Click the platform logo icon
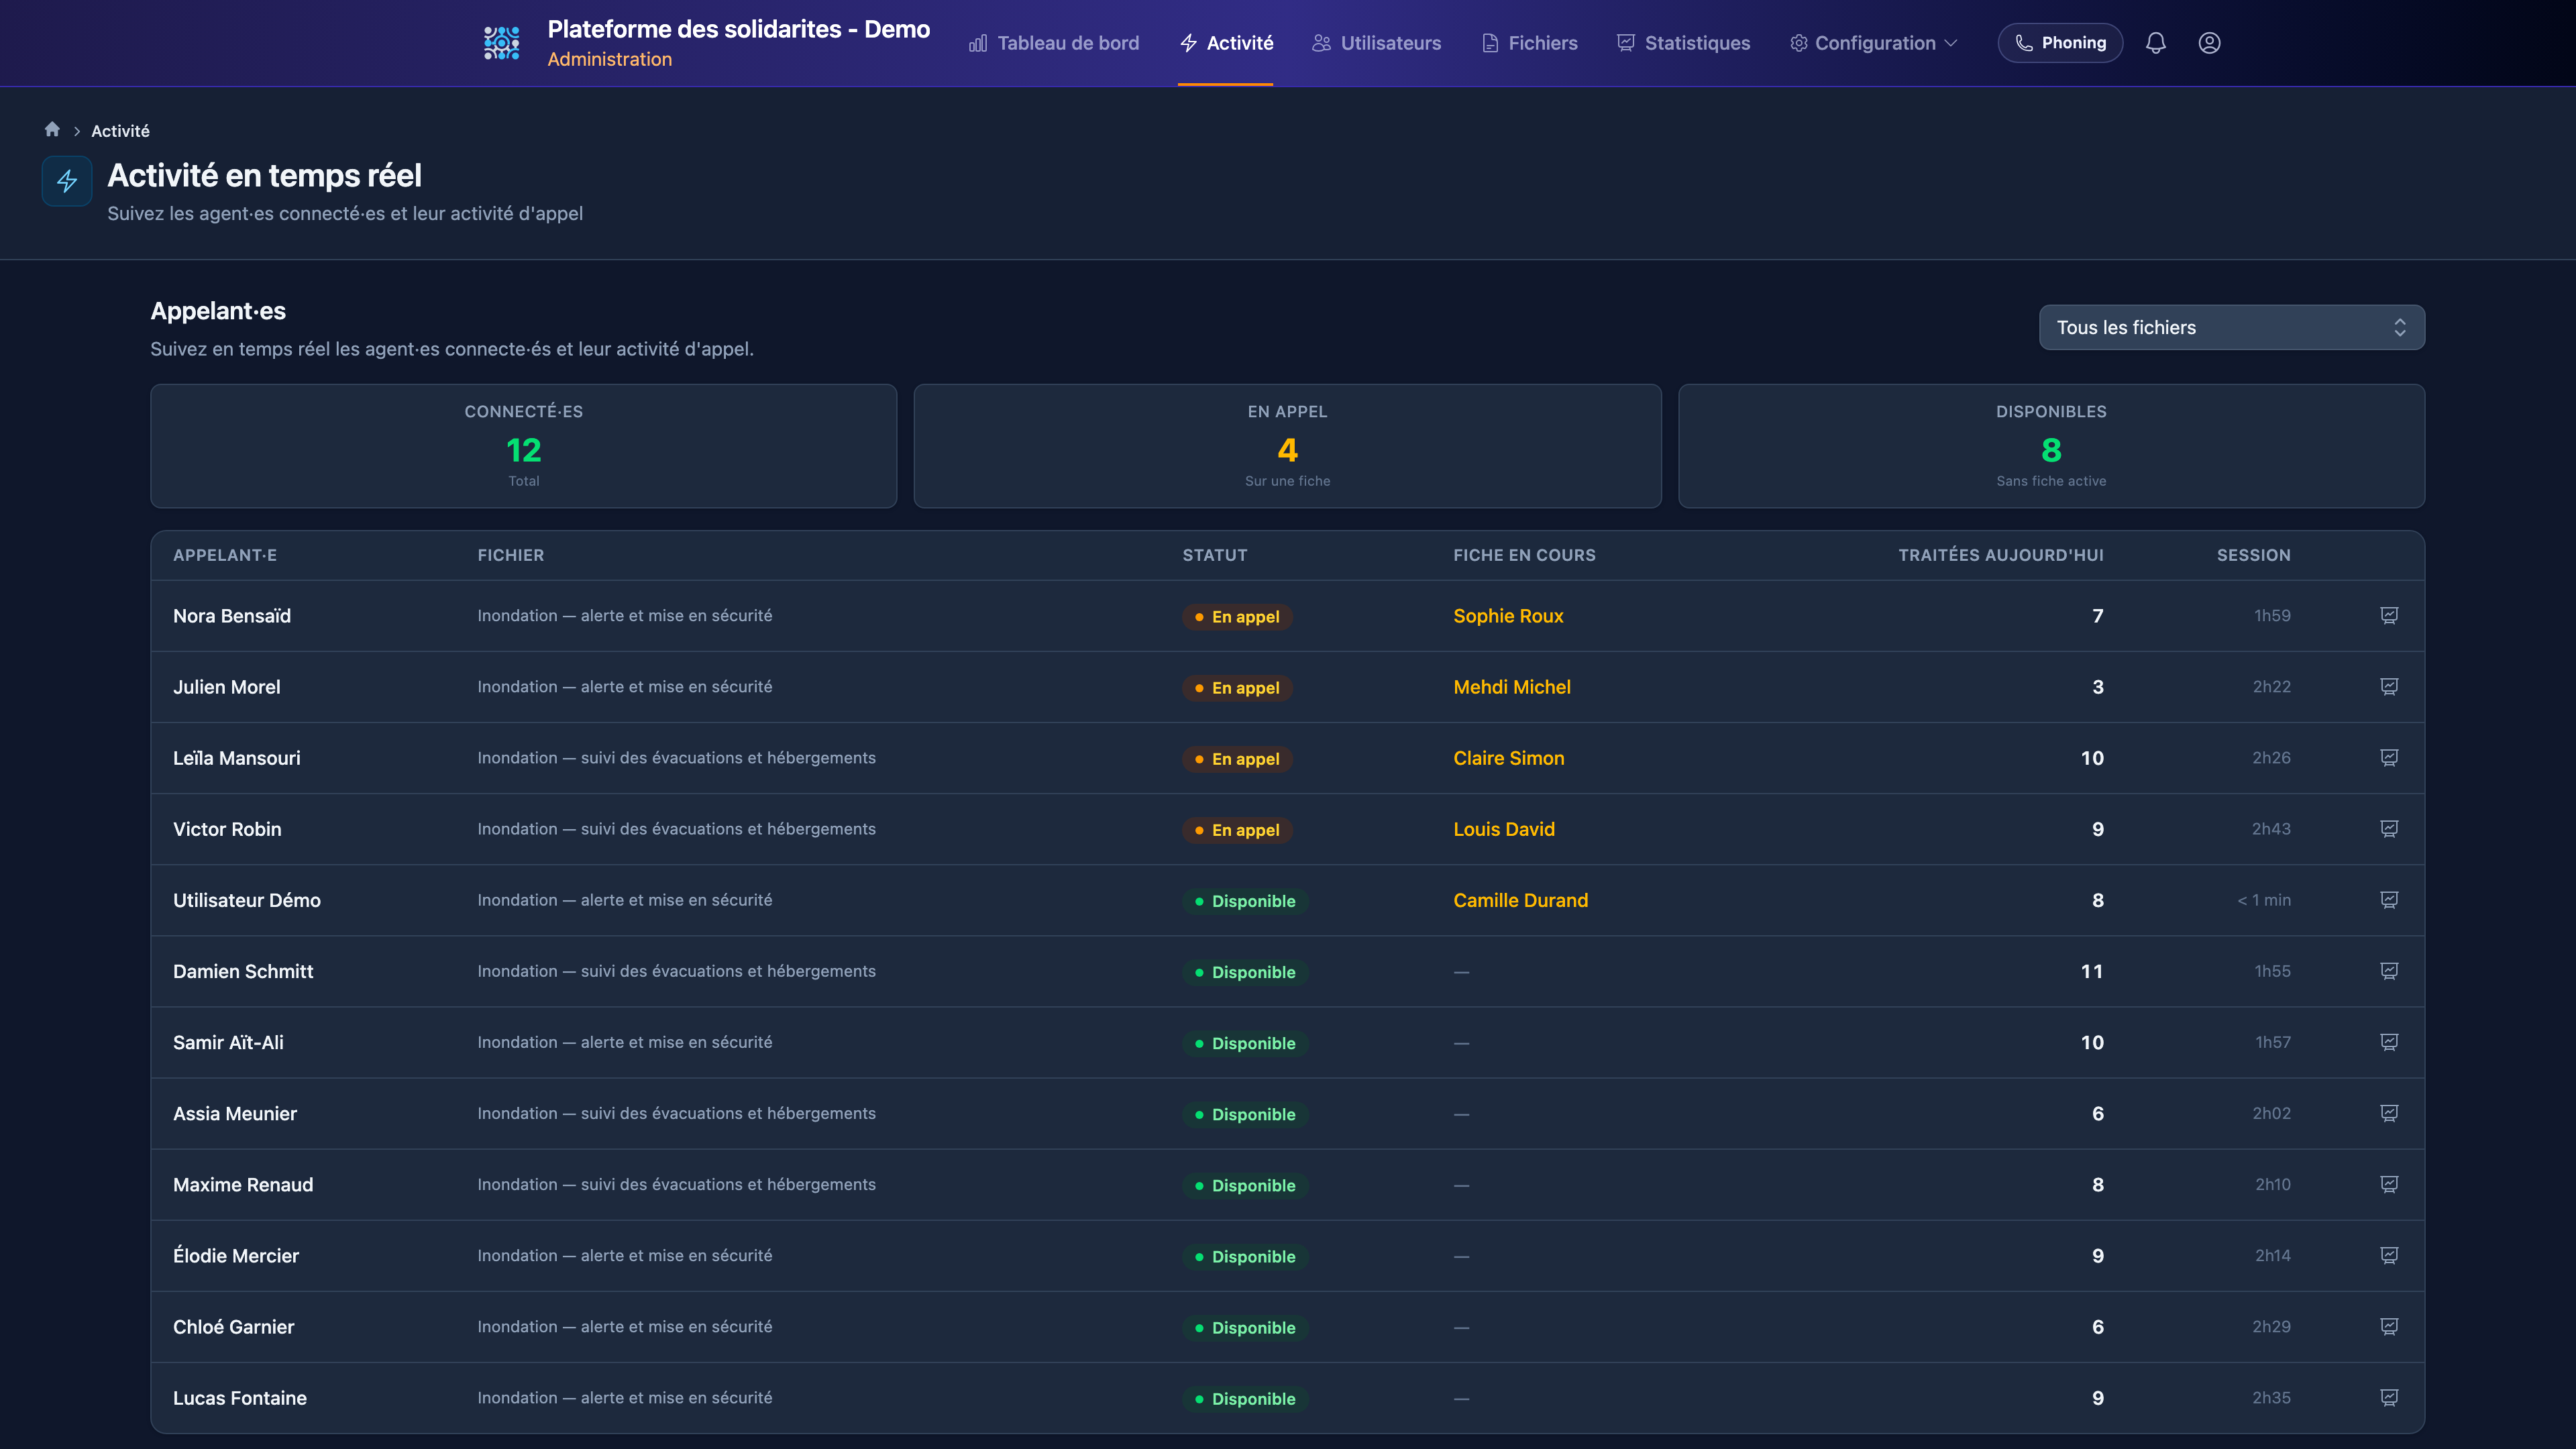This screenshot has height=1449, width=2576. 501,43
